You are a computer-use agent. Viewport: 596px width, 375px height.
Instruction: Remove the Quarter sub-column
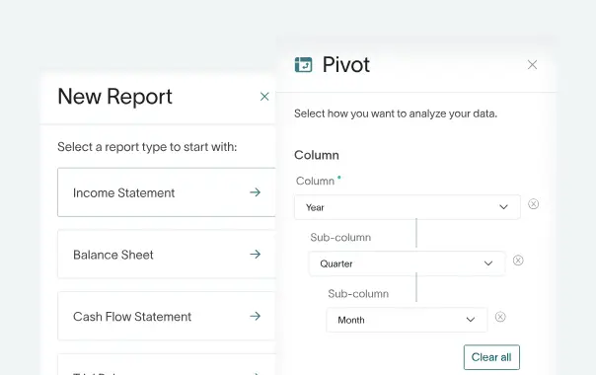coord(518,261)
